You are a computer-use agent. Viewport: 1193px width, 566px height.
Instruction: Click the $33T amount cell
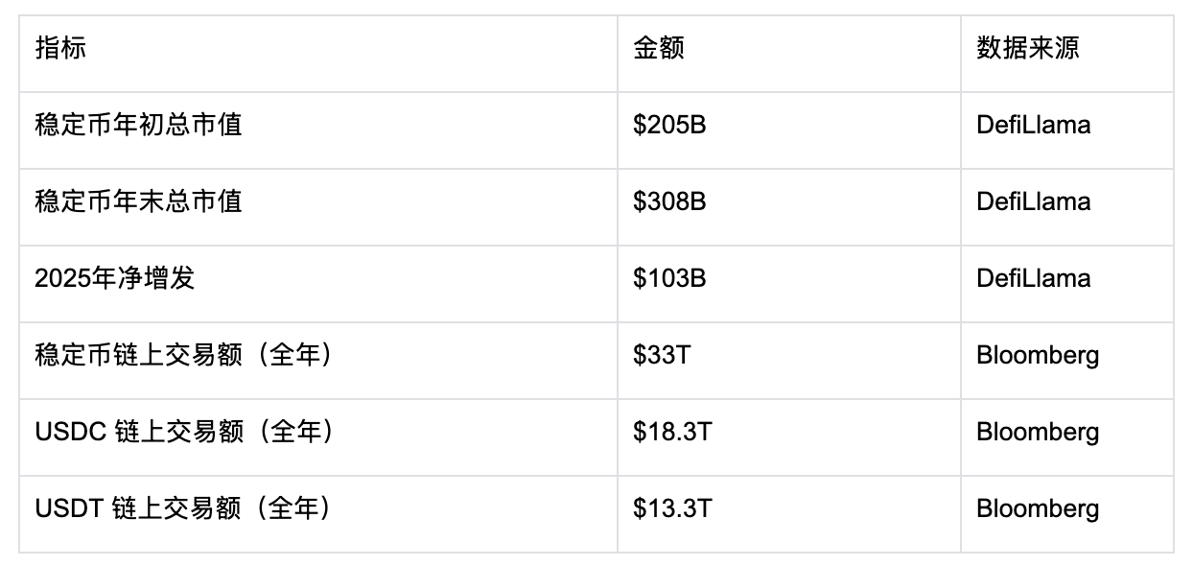click(661, 355)
